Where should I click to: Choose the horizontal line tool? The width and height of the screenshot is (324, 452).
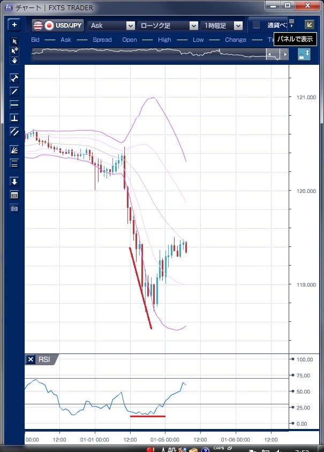[14, 104]
